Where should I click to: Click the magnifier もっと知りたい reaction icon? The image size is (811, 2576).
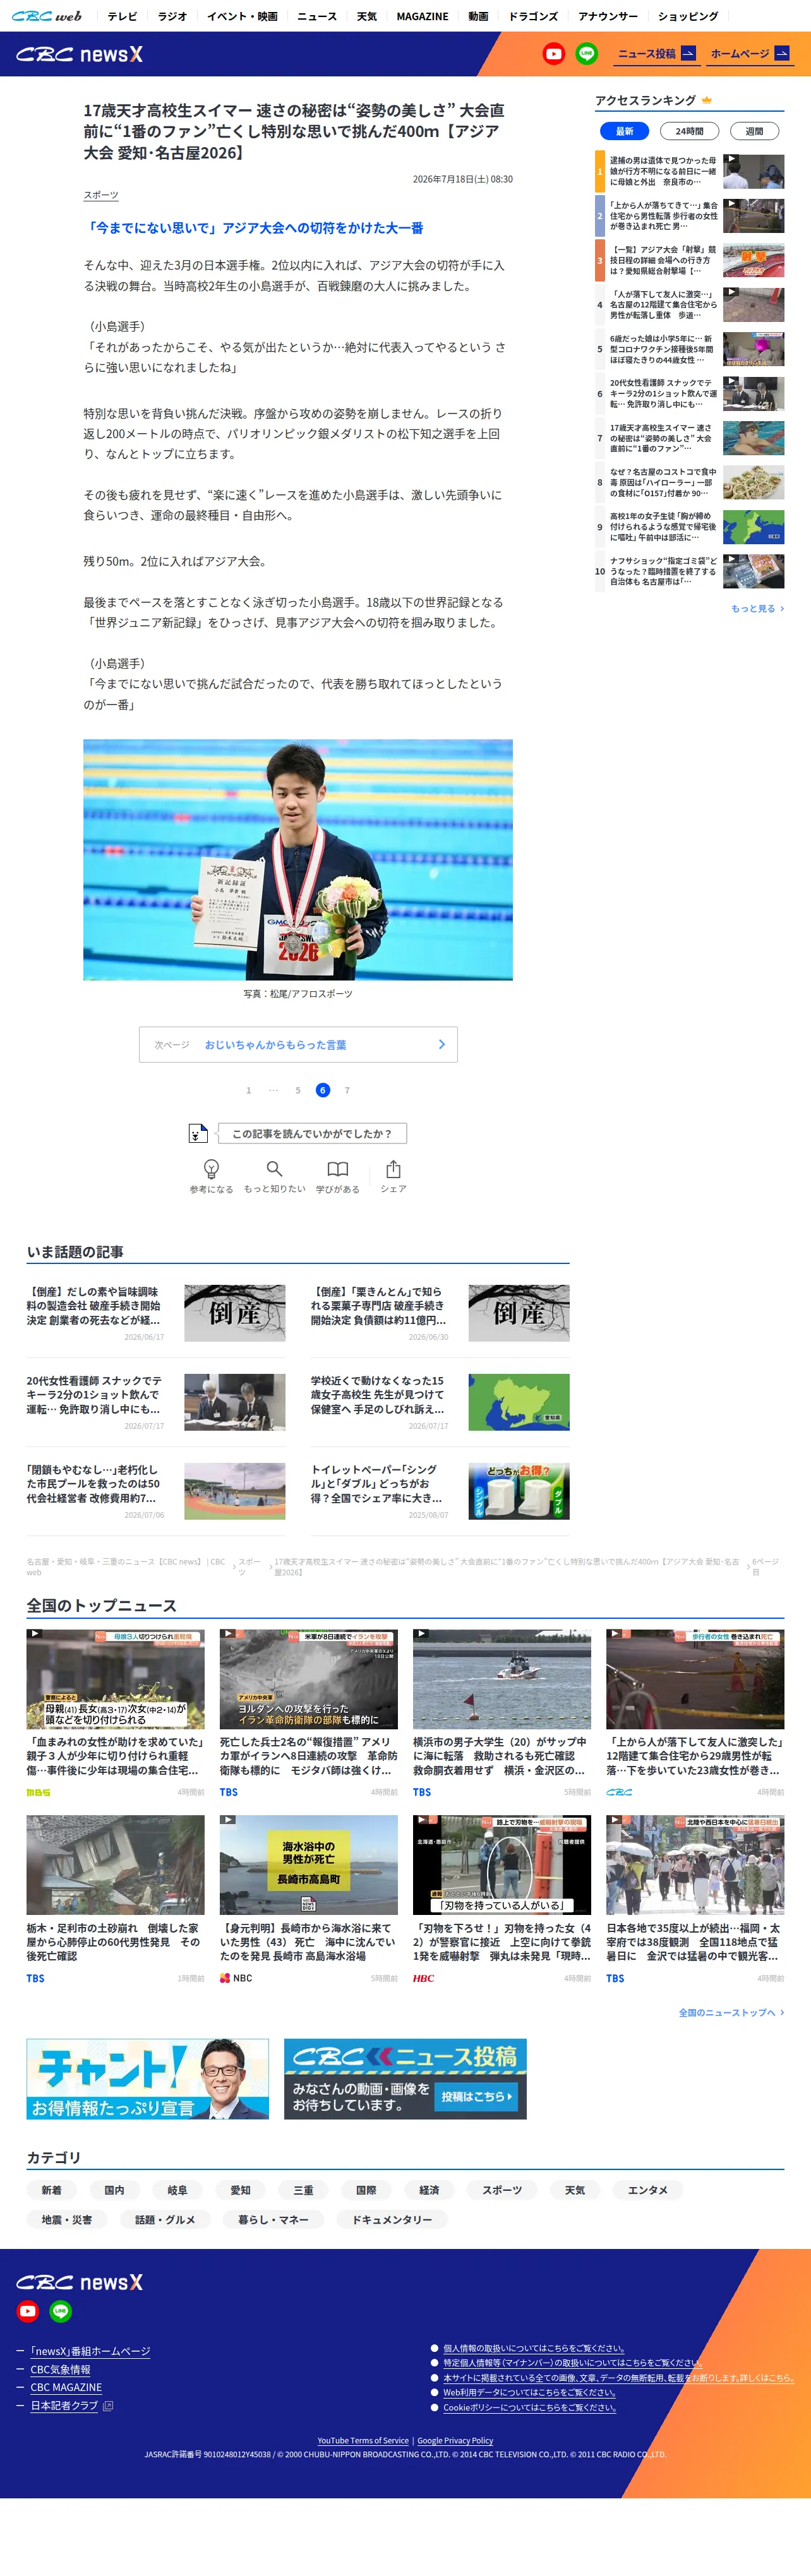[x=274, y=1168]
